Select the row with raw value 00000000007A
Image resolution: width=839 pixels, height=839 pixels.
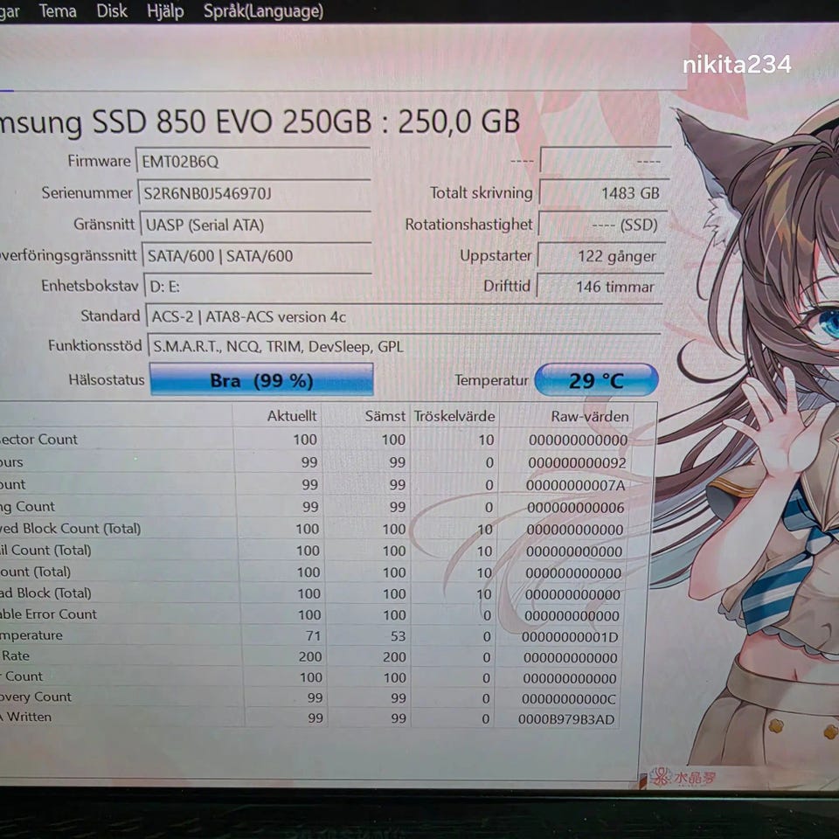pos(314,485)
